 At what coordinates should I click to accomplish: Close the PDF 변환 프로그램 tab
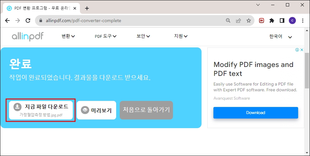(x=75, y=8)
